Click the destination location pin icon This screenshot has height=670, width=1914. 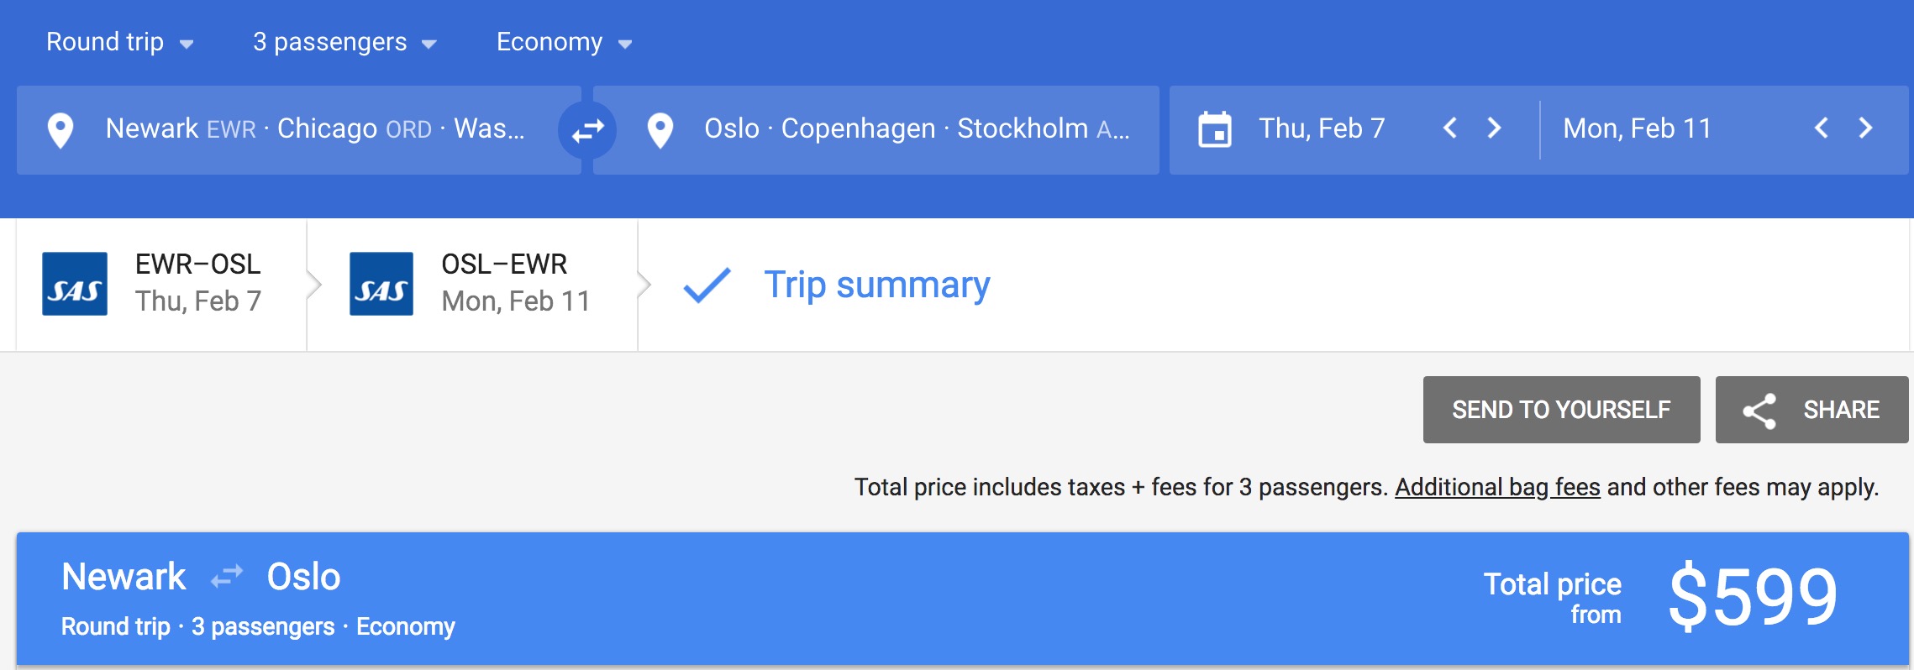(x=660, y=130)
